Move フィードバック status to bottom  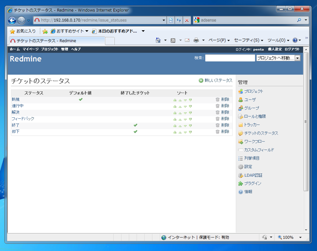click(x=190, y=119)
